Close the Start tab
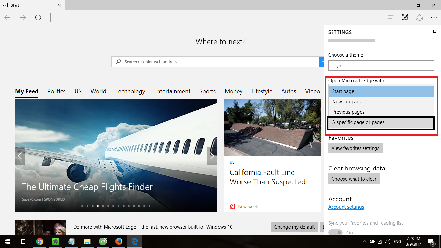441x248 pixels. [59, 5]
